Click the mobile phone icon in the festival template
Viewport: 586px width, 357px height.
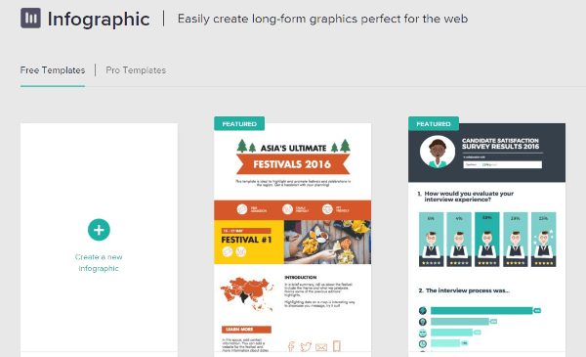tap(337, 346)
